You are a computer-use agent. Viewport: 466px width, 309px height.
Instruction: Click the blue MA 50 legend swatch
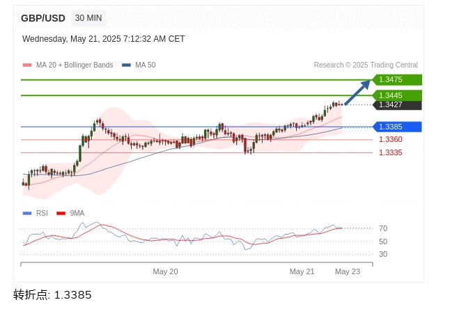[x=126, y=65]
